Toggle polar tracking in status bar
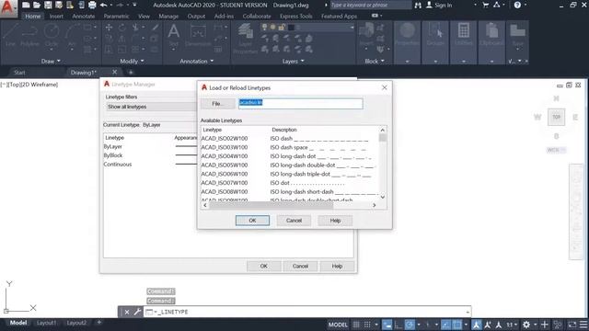589x331 pixels. 410,325
